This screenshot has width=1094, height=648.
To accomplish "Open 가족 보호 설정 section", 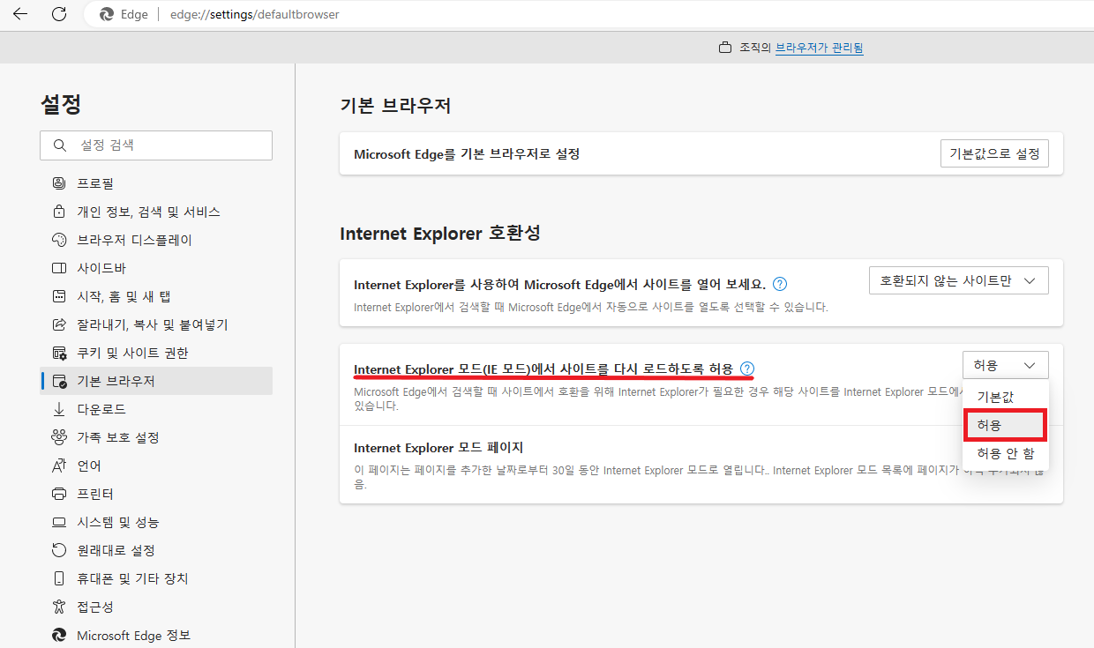I will tap(156, 437).
